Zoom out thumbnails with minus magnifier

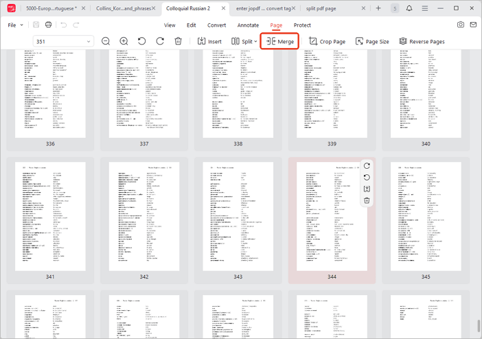106,41
